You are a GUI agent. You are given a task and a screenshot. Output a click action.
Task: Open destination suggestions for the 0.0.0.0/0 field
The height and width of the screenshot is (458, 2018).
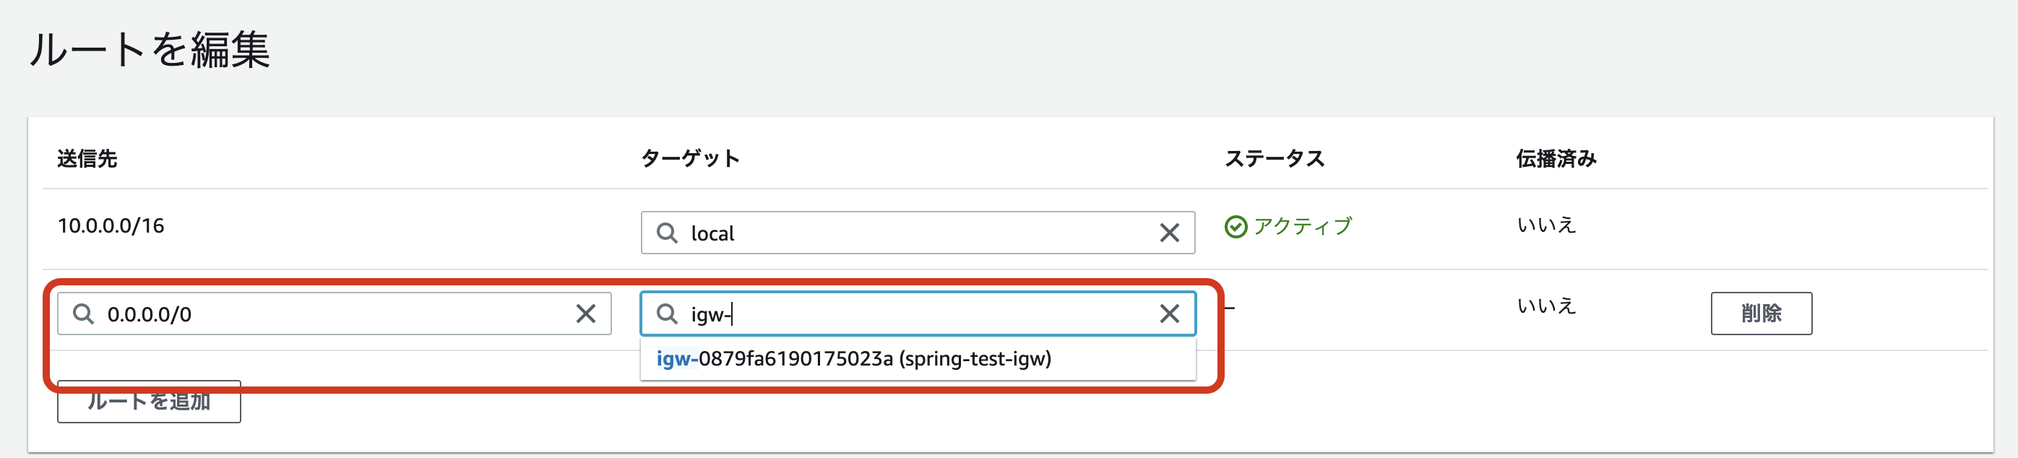pos(329,314)
